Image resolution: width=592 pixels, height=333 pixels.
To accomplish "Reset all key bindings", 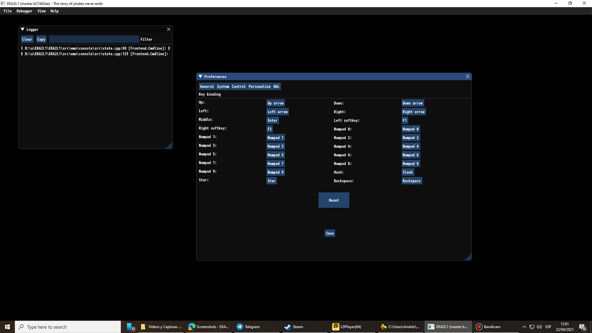I will [334, 200].
